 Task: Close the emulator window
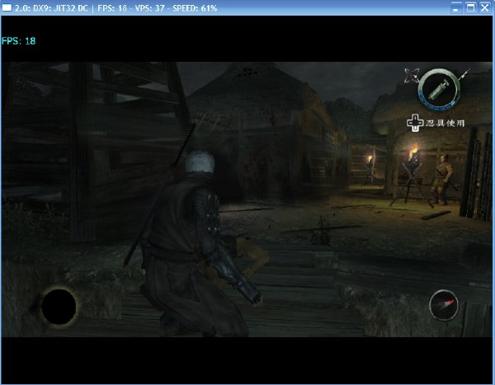(485, 7)
